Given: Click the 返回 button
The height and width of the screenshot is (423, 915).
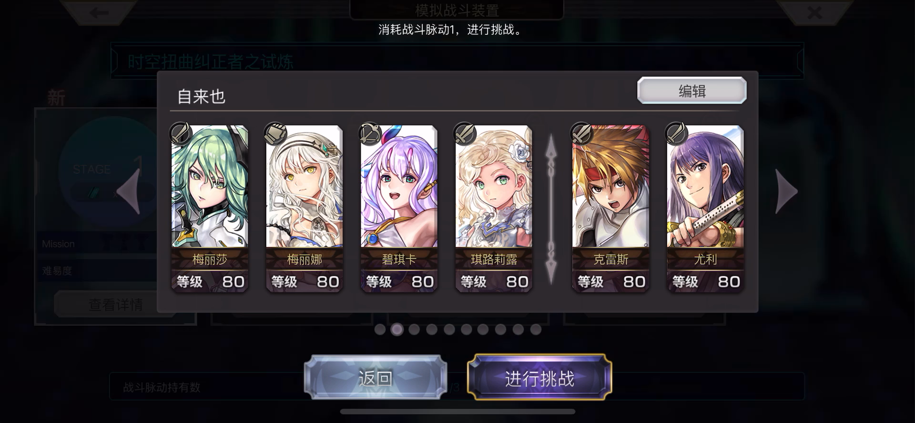Looking at the screenshot, I should [x=376, y=378].
